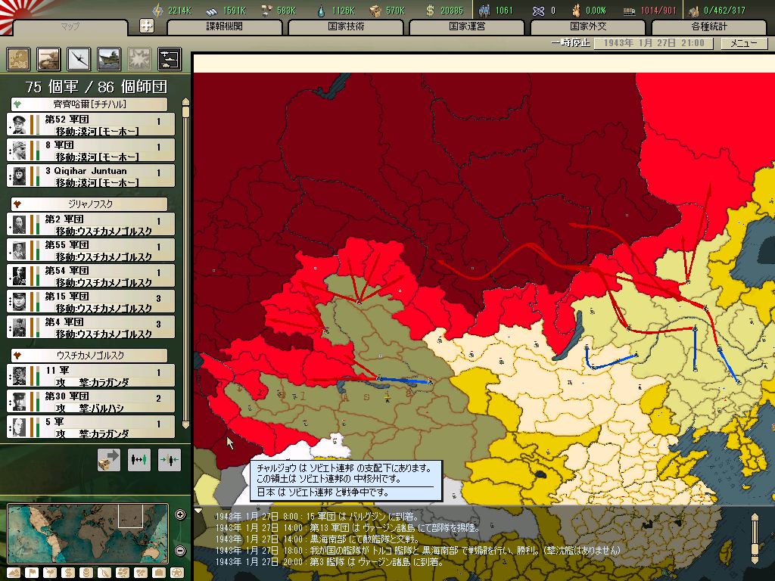Screen dimensions: 775x581
Task: Click the manpower soldiers icon
Action: (484, 11)
